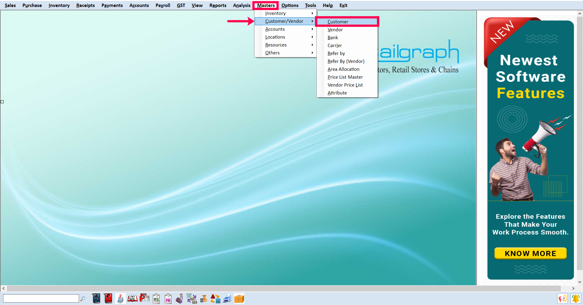Open Vendor Price List entry

(347, 85)
